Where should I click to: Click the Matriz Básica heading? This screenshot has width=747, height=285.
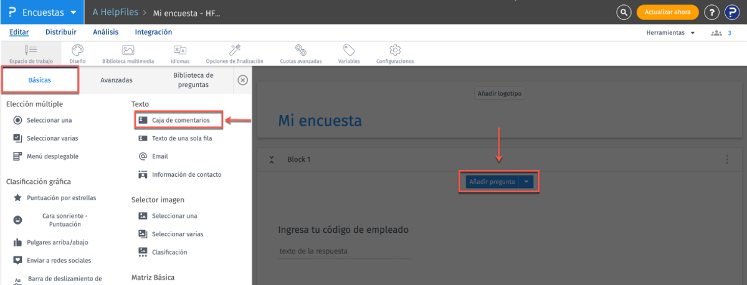tap(153, 277)
